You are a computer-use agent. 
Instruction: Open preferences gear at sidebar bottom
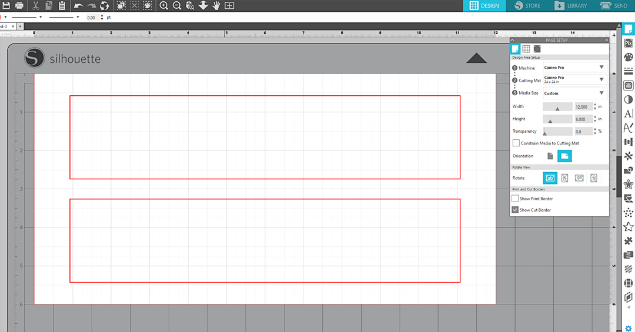[x=629, y=328]
